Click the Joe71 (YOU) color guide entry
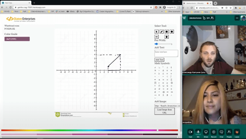This screenshot has height=139, width=246. pyautogui.click(x=17, y=39)
